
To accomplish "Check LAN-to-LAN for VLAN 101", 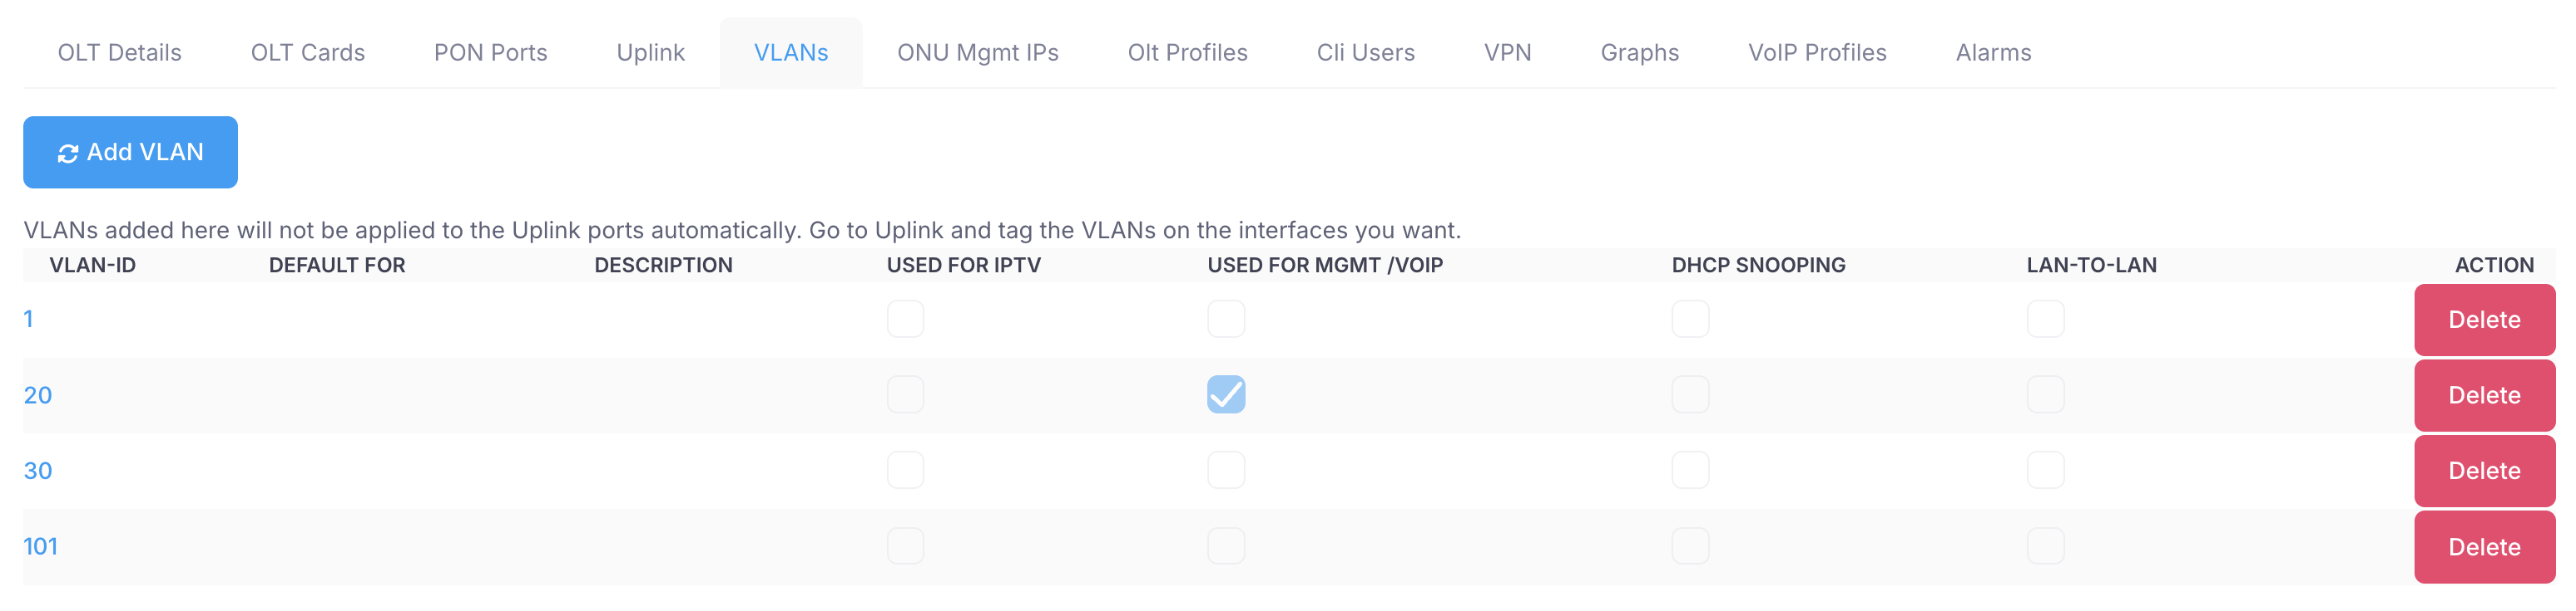I will (2045, 546).
